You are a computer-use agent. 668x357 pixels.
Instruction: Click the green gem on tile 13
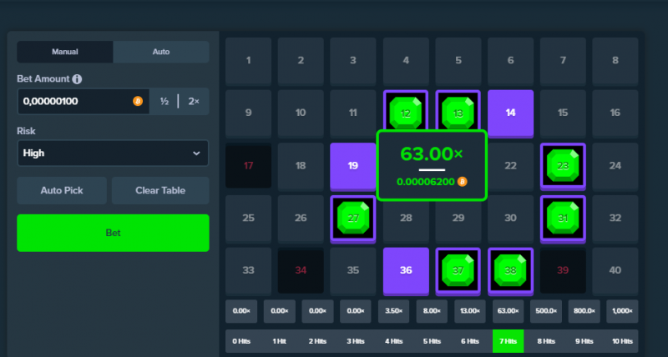pos(458,113)
